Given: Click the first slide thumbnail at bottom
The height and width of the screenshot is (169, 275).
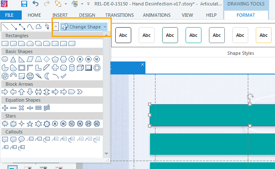Looking at the screenshot, I should pos(12,167).
